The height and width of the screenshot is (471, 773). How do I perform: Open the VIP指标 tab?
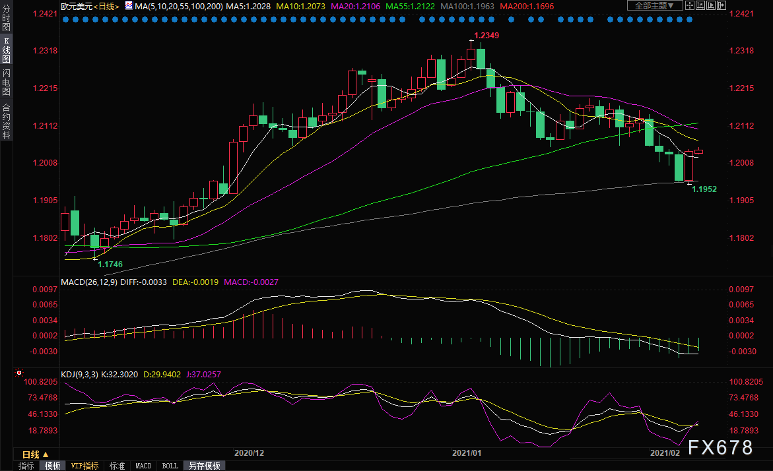pos(84,466)
